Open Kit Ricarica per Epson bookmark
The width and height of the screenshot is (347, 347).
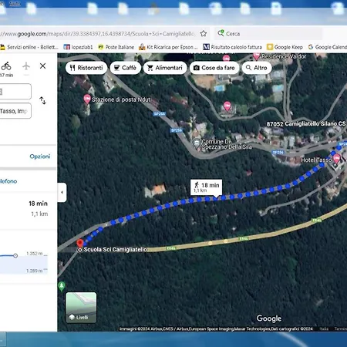[x=168, y=47]
